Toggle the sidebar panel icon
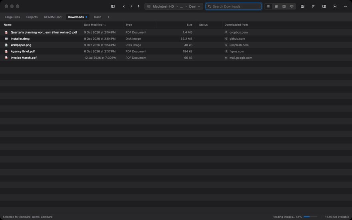Viewport: 352px width, 220px height. (x=113, y=6)
